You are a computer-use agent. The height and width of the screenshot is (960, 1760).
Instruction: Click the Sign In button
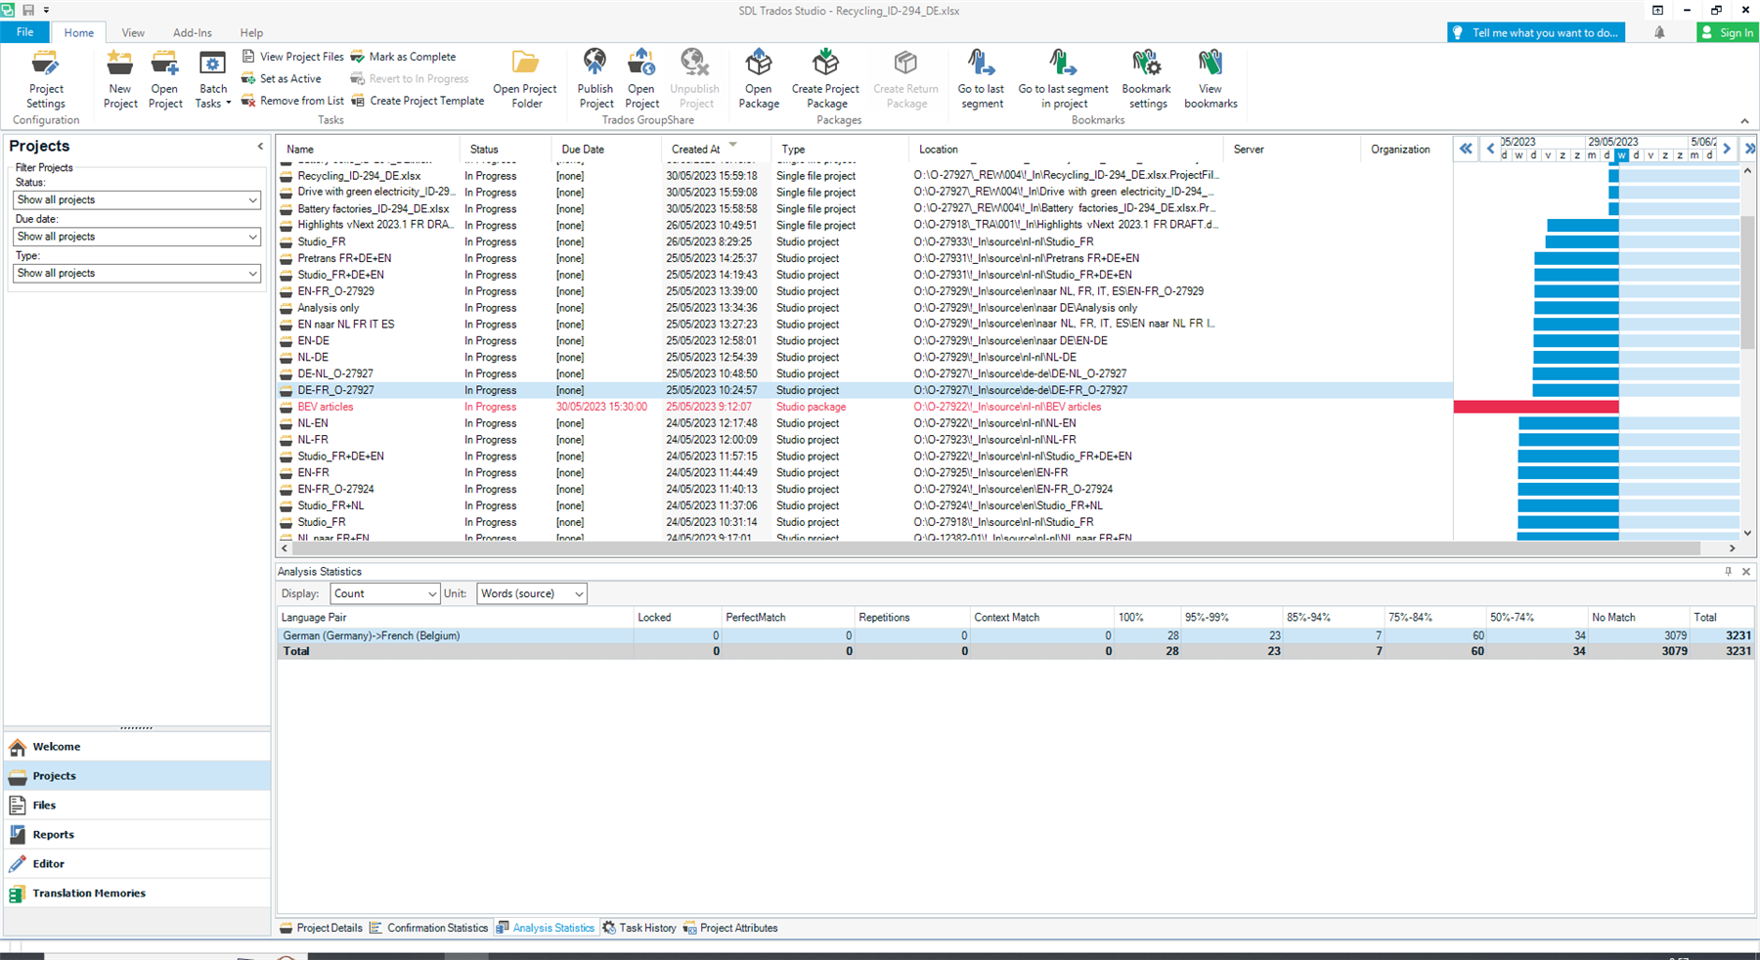(1727, 31)
